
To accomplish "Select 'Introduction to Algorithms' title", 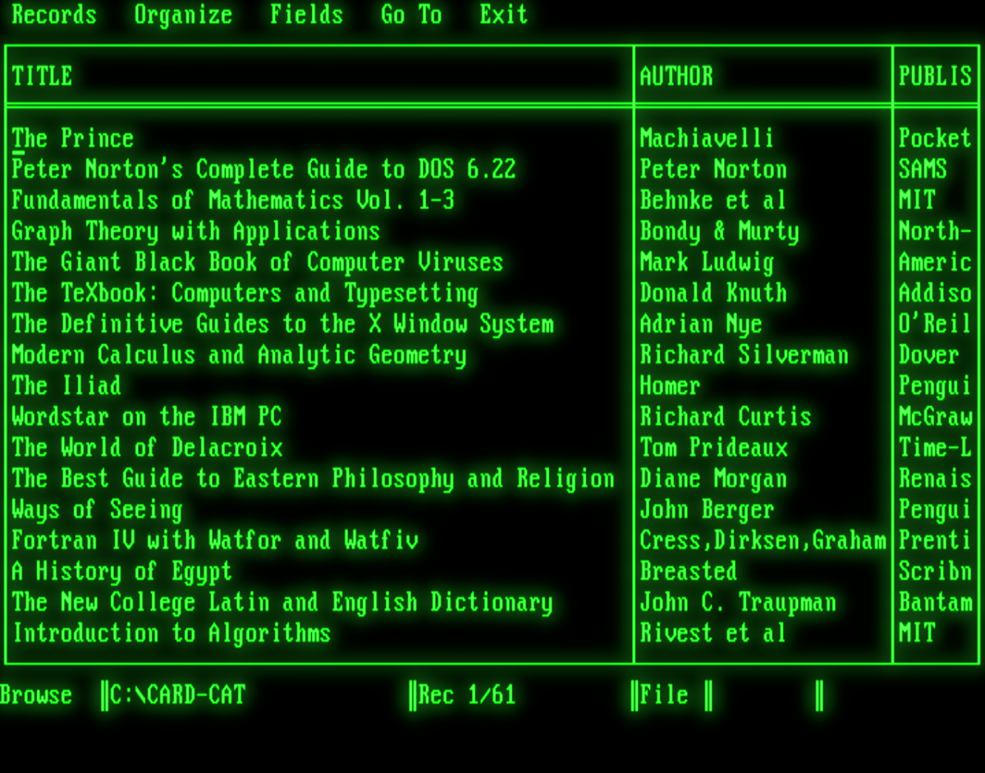I will [172, 633].
